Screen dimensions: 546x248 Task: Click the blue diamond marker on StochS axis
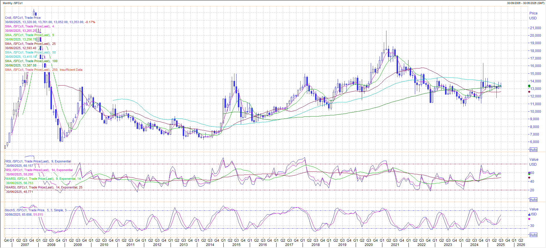pos(529,215)
